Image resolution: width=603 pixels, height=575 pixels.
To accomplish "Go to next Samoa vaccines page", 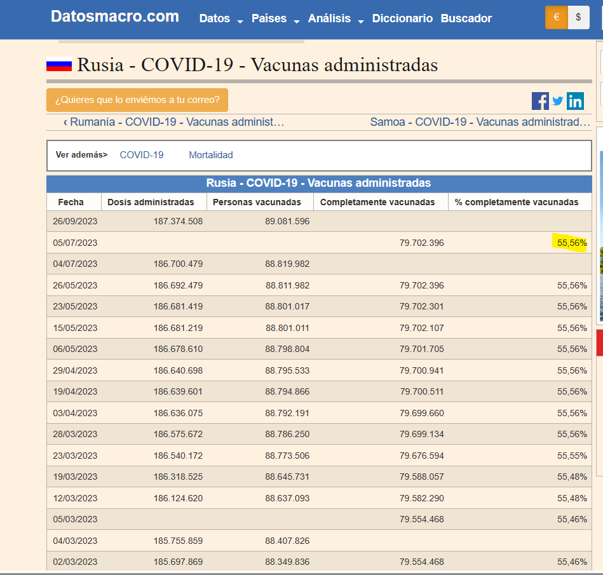I will coord(480,122).
